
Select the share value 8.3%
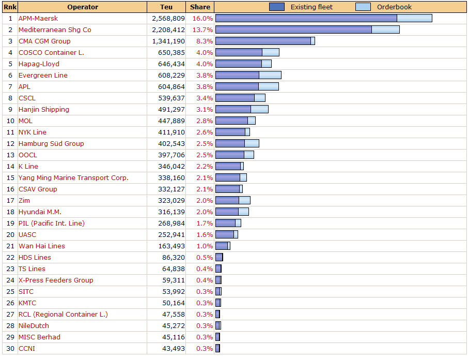tap(205, 41)
